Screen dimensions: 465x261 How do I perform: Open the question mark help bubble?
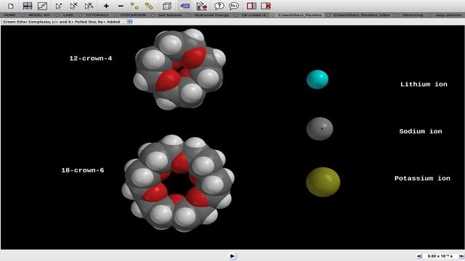pos(219,6)
